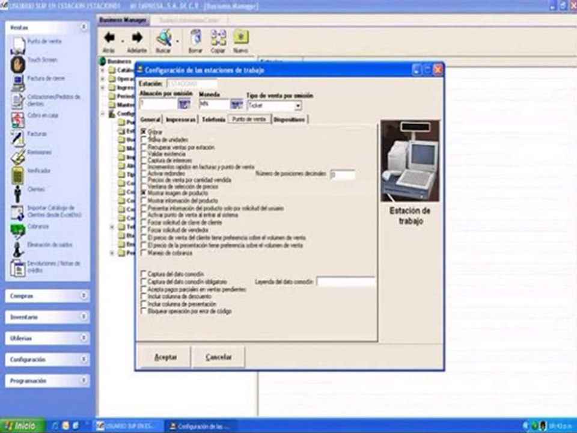Click the Buscar search toolbar icon
Viewport: 577px width, 433px height.
(x=163, y=37)
